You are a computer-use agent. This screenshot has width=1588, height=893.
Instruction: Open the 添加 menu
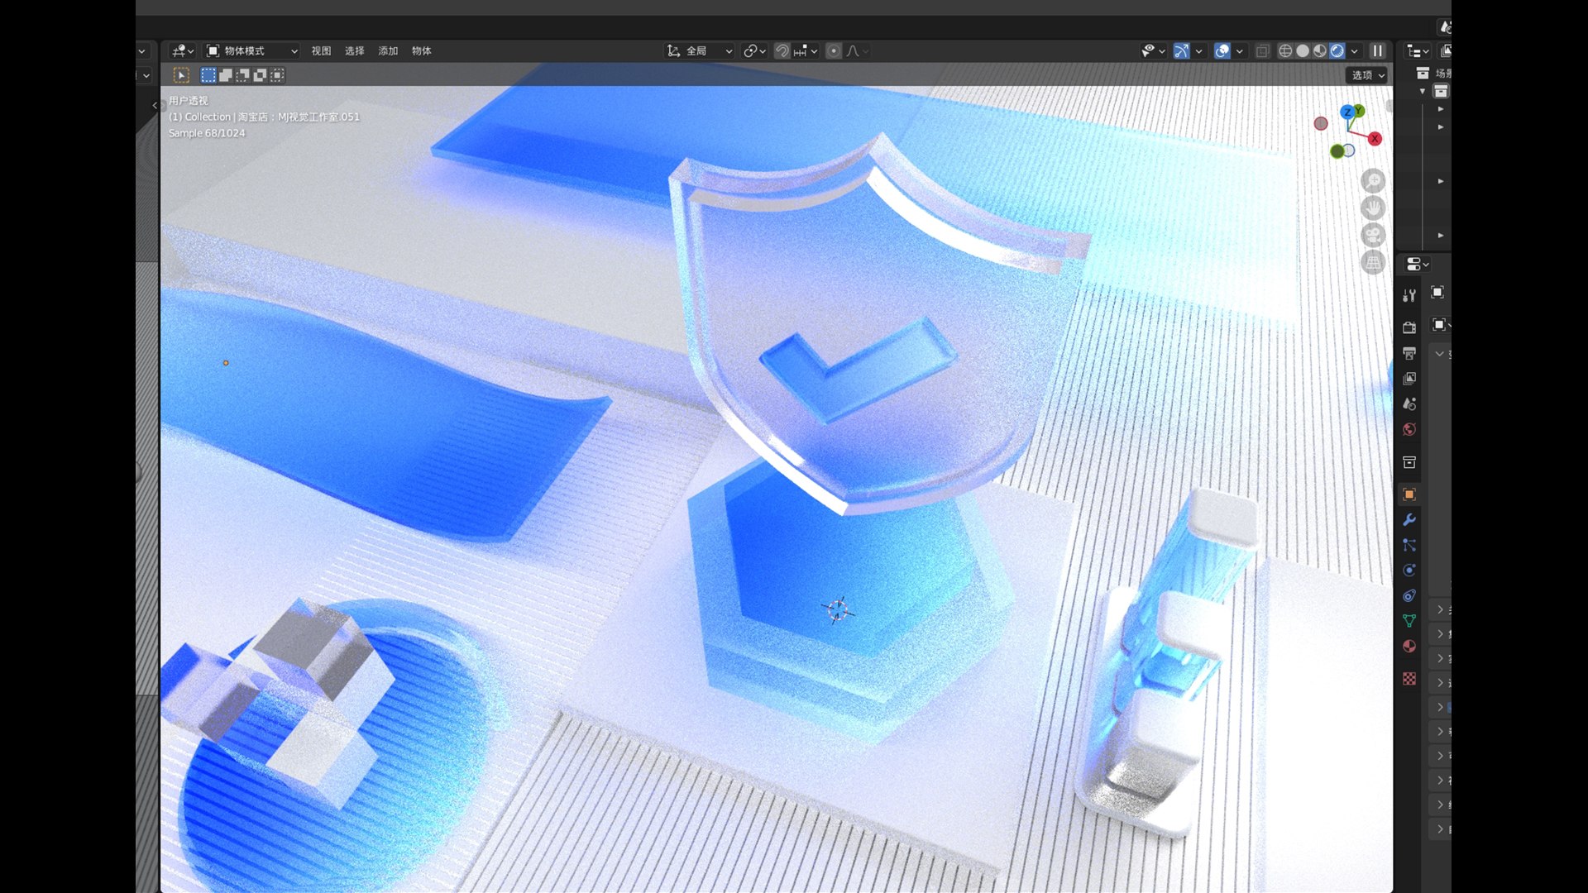pos(388,51)
